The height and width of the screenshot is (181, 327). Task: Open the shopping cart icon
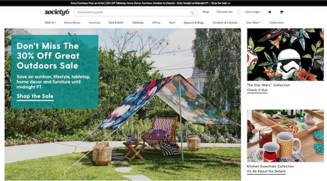(x=281, y=12)
